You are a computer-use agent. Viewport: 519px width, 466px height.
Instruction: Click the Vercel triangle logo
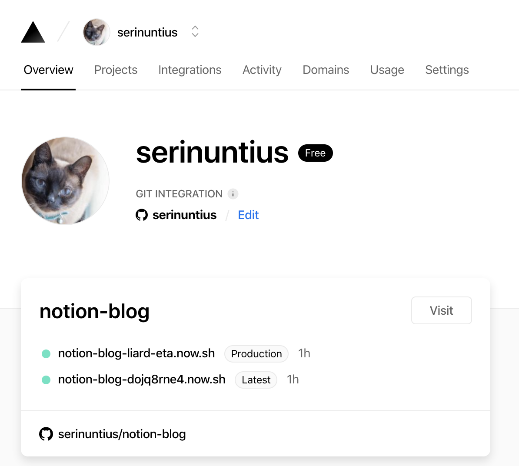coord(33,33)
